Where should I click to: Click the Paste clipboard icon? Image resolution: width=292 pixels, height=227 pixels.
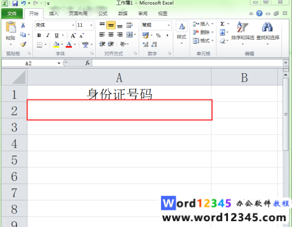click(11, 27)
